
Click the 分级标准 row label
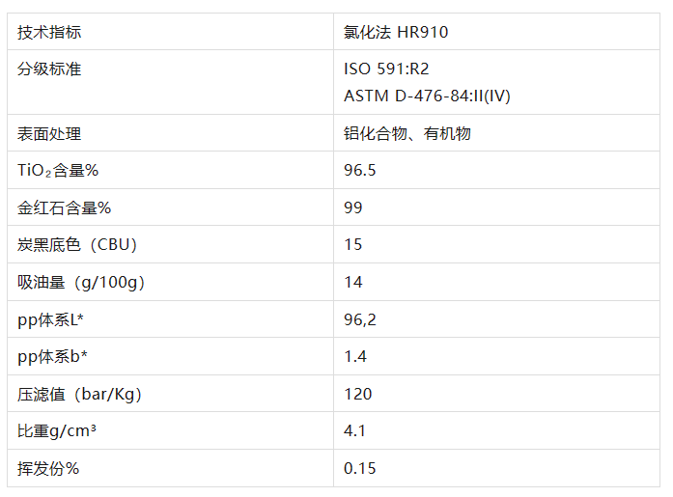pyautogui.click(x=49, y=69)
